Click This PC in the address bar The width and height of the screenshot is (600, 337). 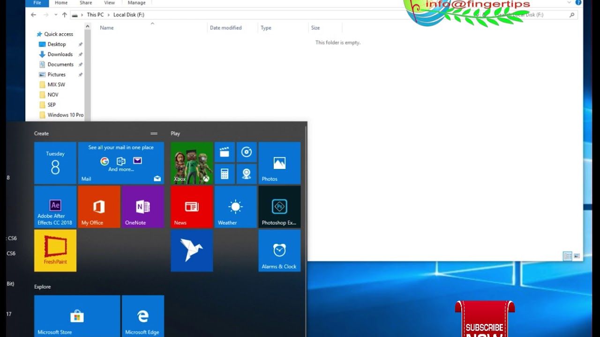pos(95,15)
